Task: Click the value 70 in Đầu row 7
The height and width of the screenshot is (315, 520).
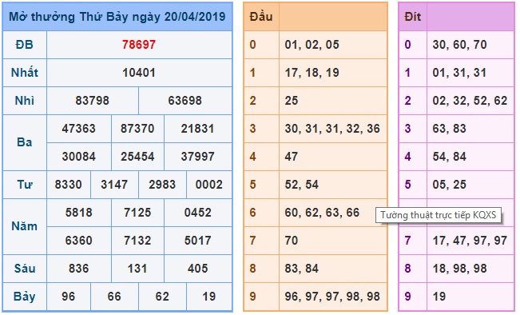Action: click(292, 241)
